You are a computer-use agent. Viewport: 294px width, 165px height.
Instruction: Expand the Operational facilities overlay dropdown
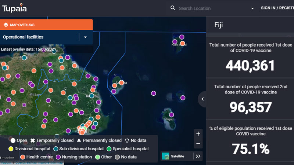coord(85,37)
